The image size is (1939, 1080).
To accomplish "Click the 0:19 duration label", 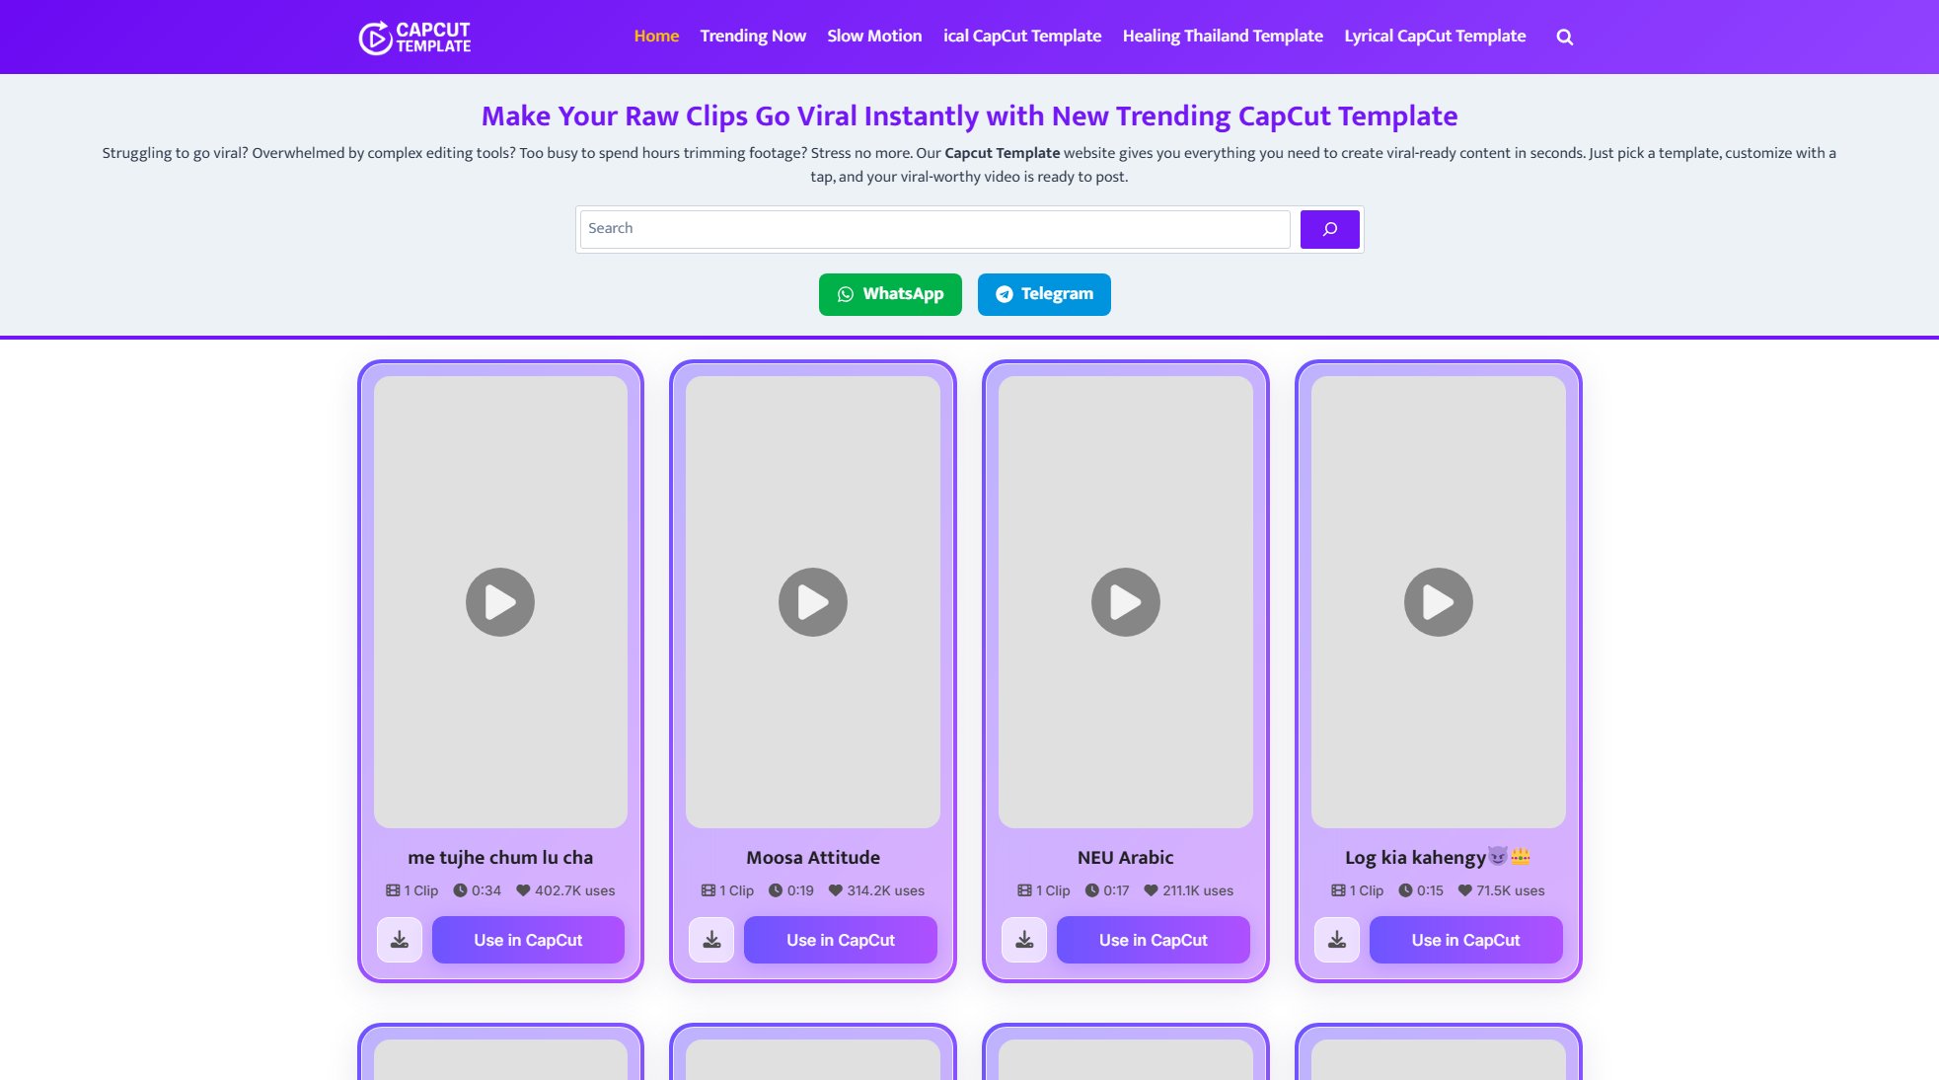I will (x=791, y=890).
